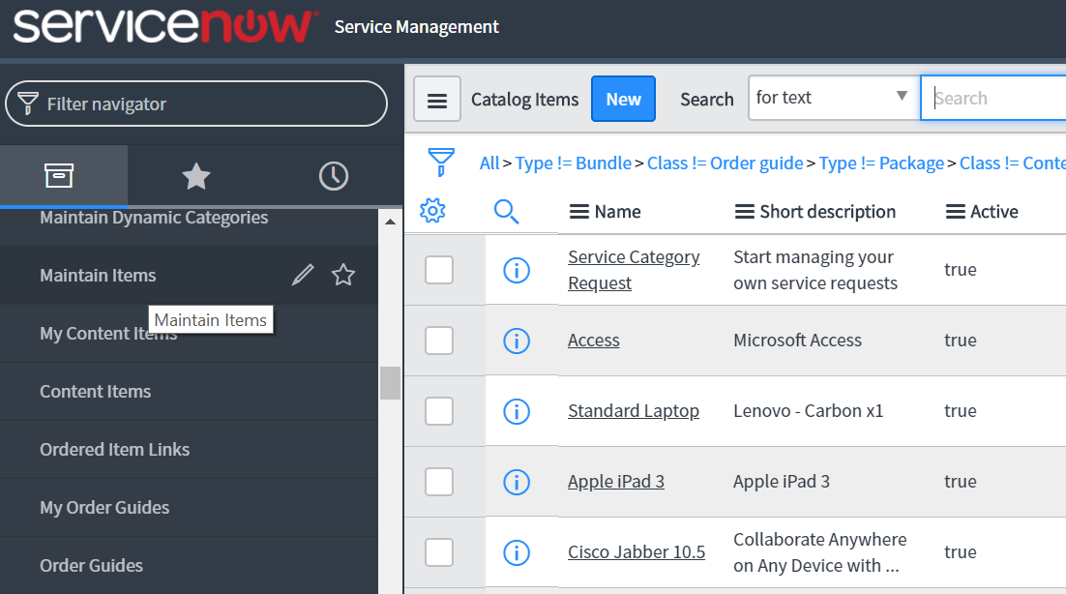Screen dimensions: 1066x594
Task: Click the filter icon inside Filter navigator field
Action: (x=27, y=104)
